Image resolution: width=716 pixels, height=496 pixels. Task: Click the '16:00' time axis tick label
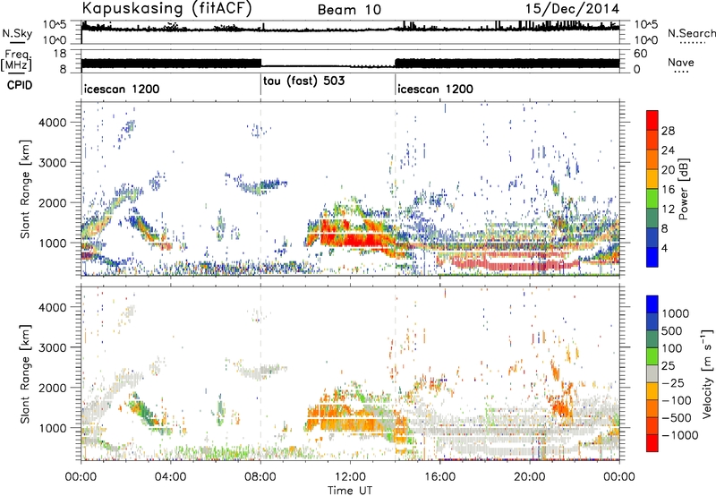440,477
